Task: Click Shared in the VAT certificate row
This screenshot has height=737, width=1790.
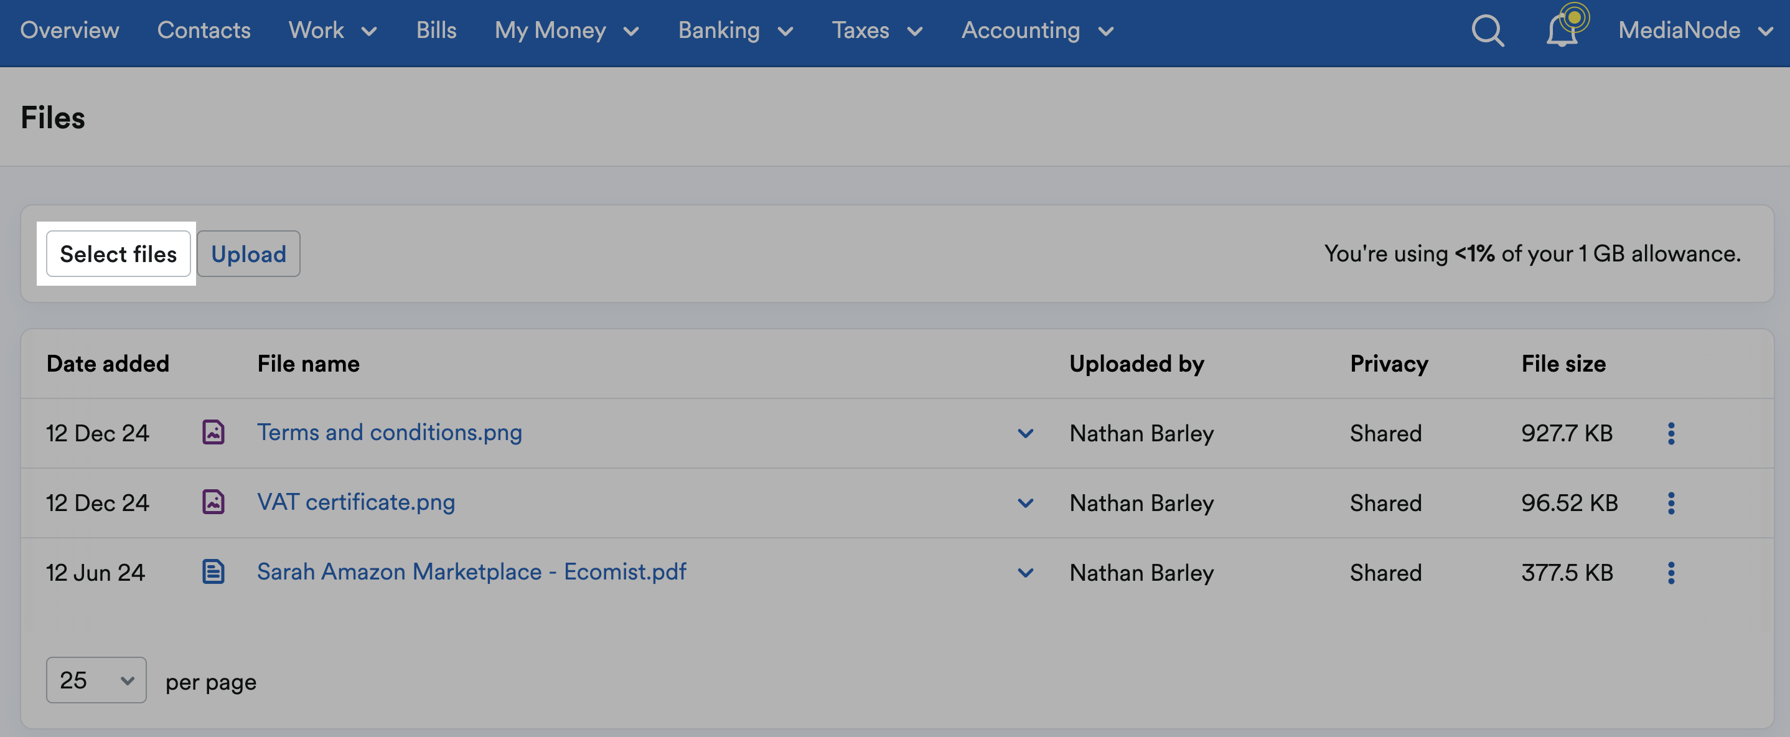Action: coord(1385,503)
